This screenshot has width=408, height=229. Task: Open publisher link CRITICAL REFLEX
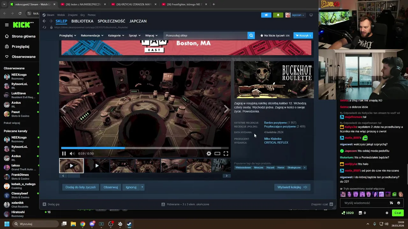(x=276, y=142)
